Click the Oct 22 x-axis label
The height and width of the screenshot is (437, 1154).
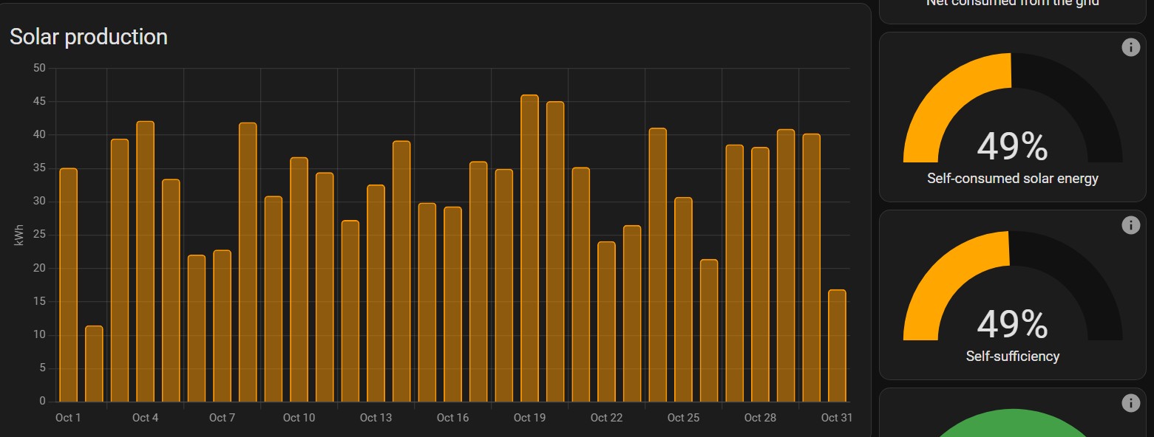607,418
